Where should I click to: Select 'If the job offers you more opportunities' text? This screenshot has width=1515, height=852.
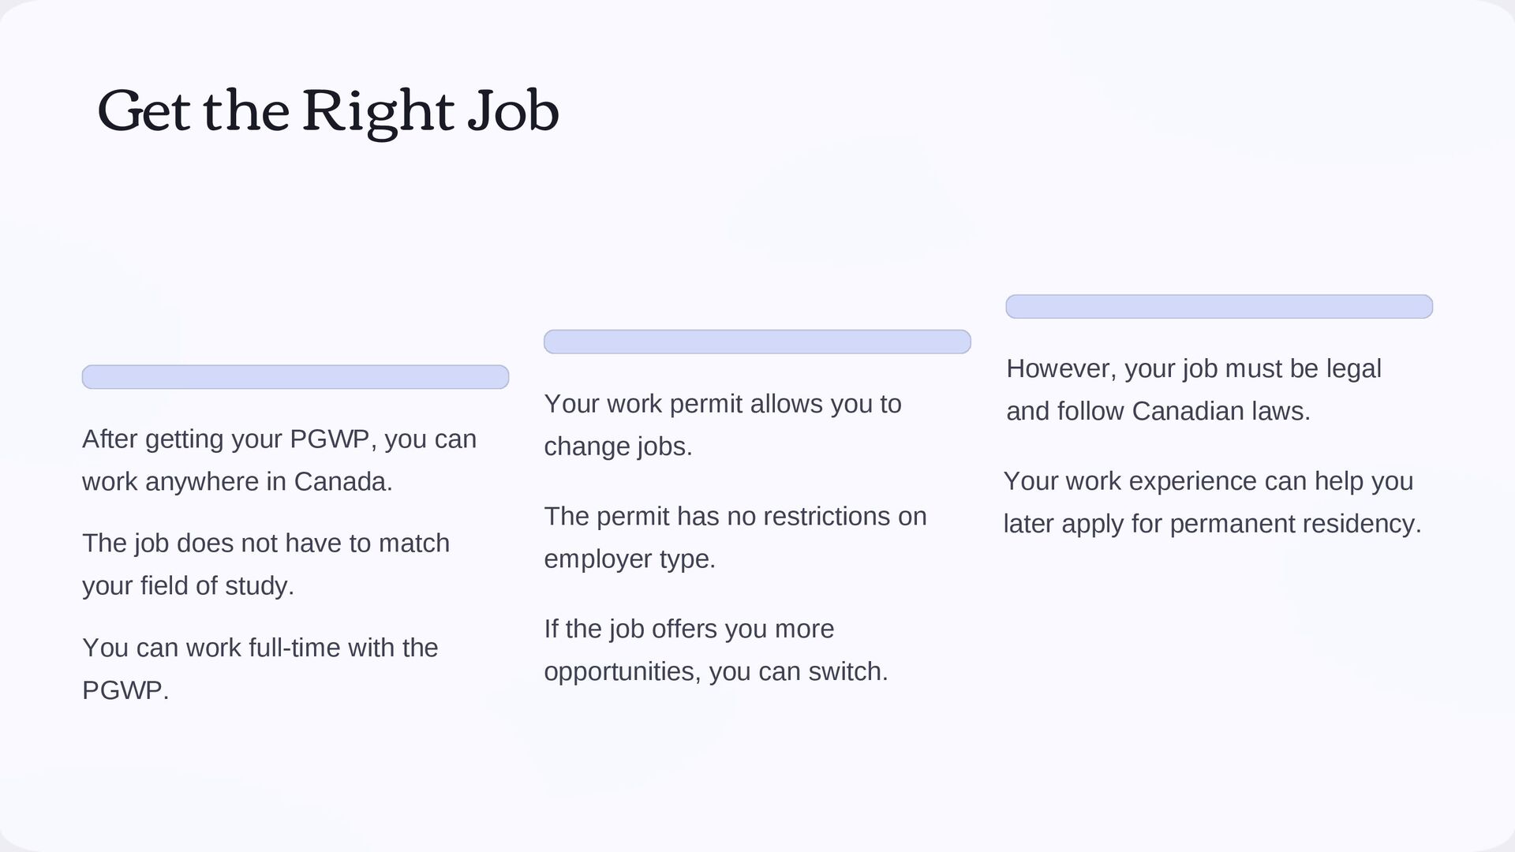[716, 650]
